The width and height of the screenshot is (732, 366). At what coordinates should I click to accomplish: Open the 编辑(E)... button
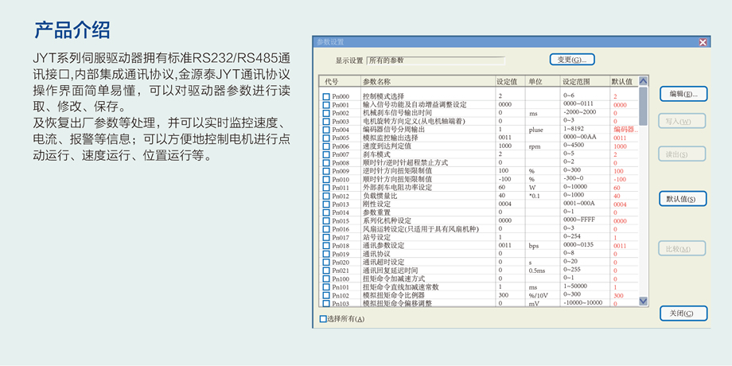pos(683,94)
